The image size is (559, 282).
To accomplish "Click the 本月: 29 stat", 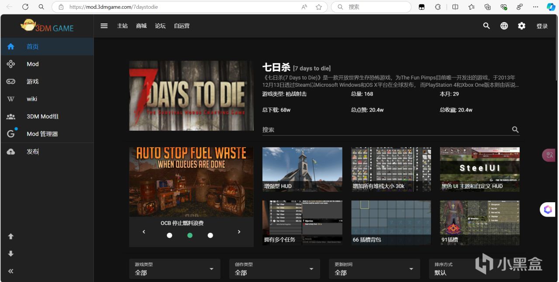I will coord(449,94).
